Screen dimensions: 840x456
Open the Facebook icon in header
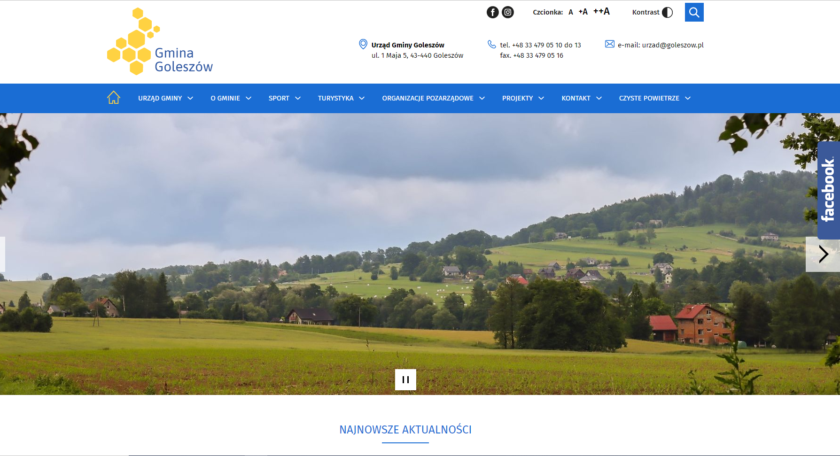(x=492, y=12)
